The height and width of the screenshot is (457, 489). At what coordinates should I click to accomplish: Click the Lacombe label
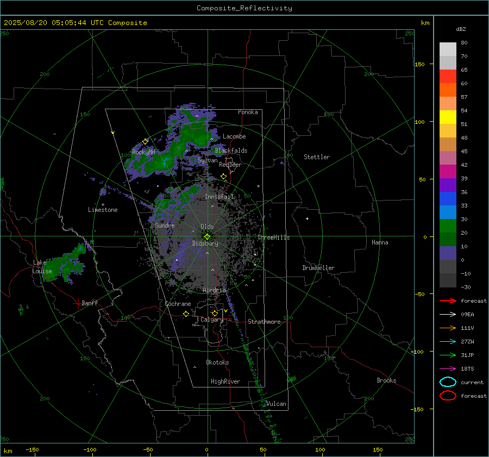point(234,136)
